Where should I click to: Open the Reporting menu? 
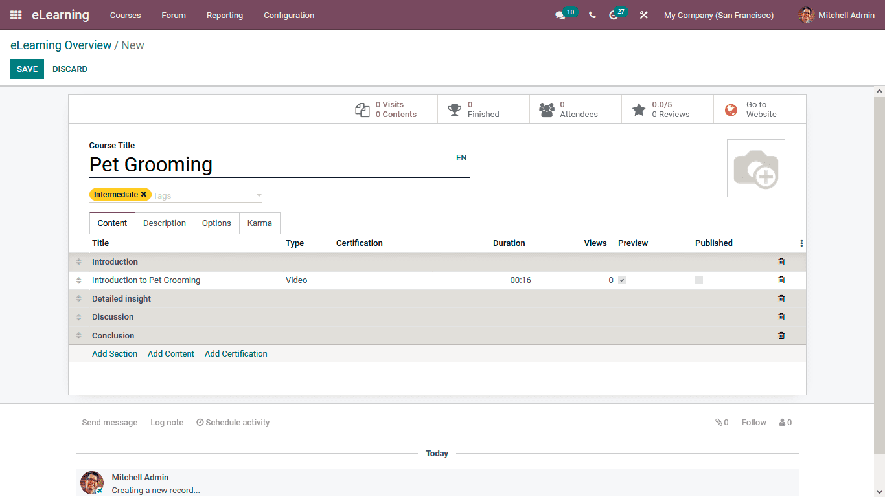(224, 15)
